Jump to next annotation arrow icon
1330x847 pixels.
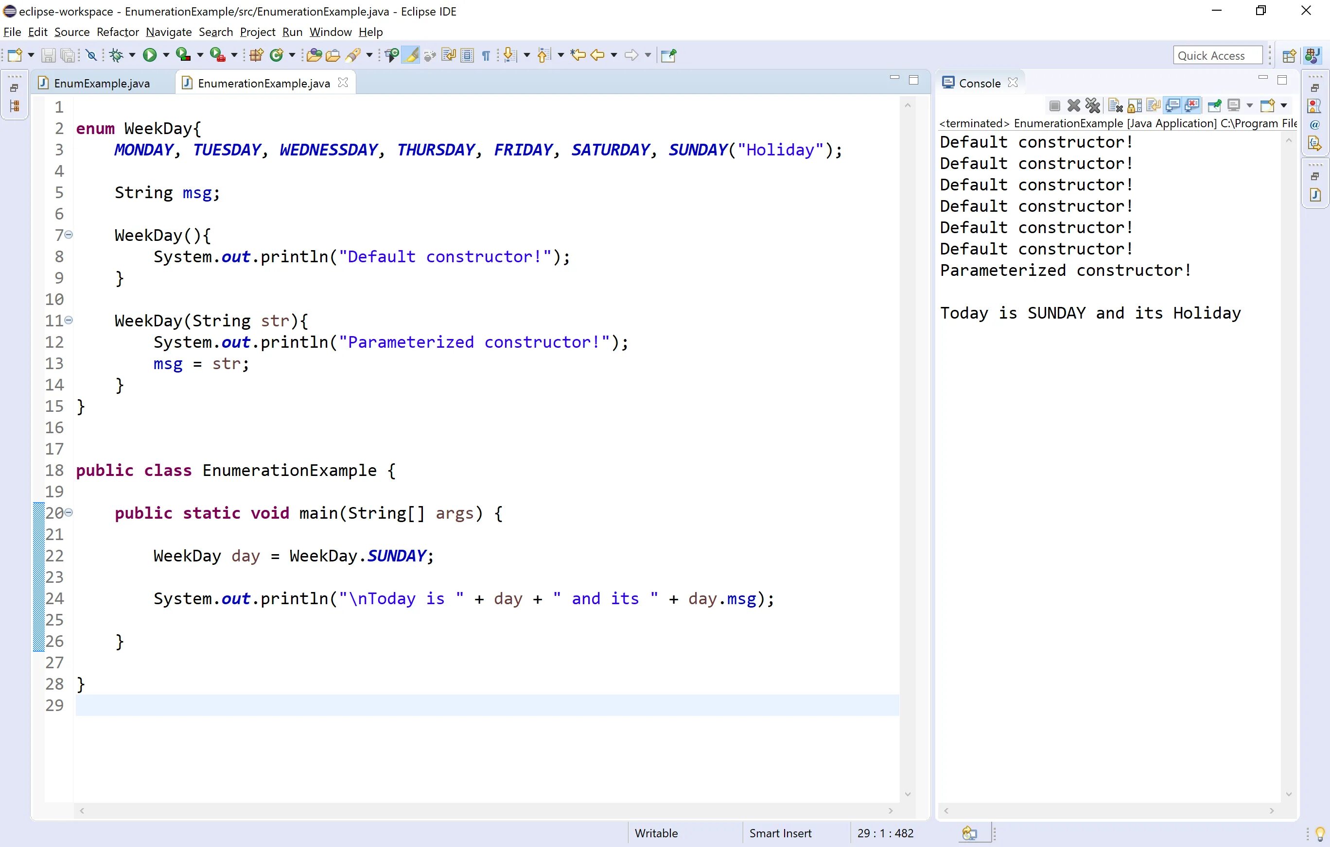pyautogui.click(x=510, y=55)
